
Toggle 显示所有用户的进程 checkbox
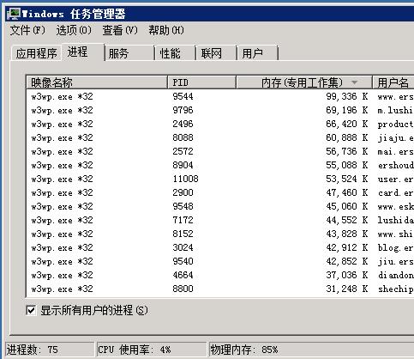tap(31, 311)
